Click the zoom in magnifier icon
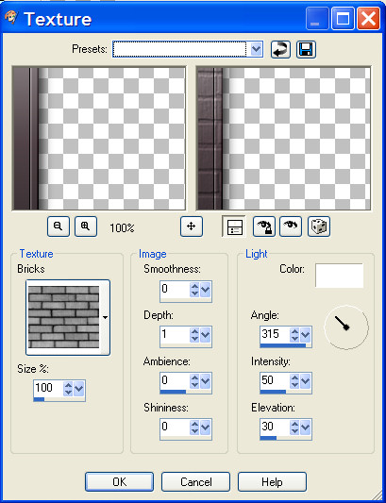Viewport: 386px width, 503px height. [86, 226]
